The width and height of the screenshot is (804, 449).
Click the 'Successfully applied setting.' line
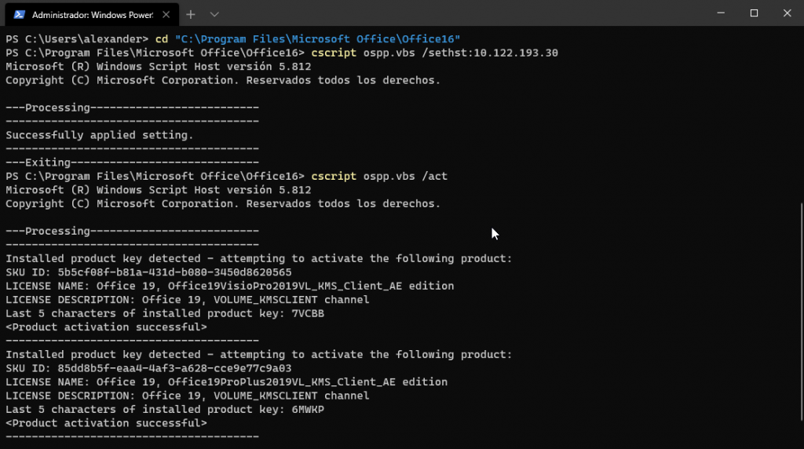[x=100, y=135]
